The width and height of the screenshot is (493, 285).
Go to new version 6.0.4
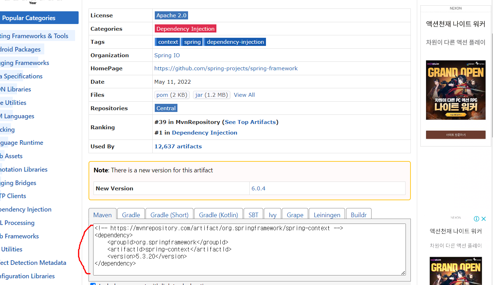258,189
